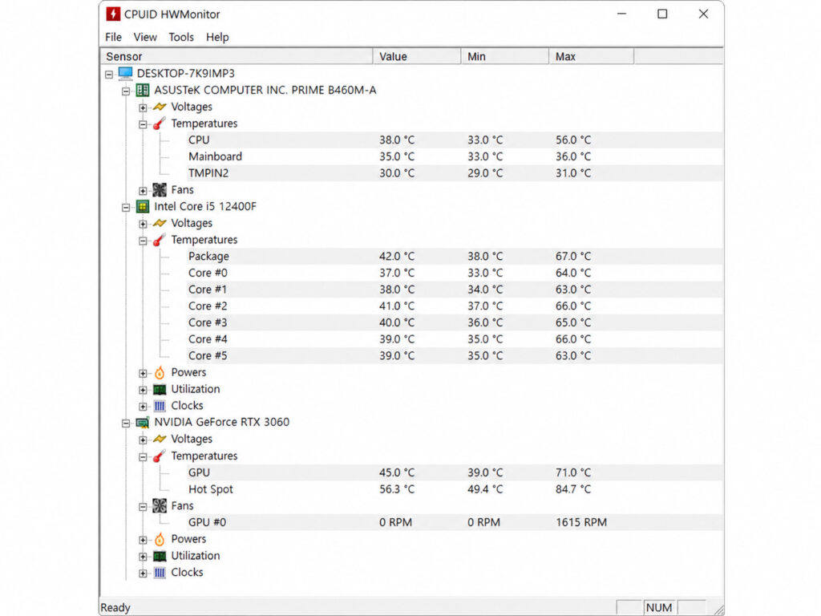The width and height of the screenshot is (821, 616).
Task: Collapse Fans under NVIDIA GeForce
Action: [x=143, y=507]
